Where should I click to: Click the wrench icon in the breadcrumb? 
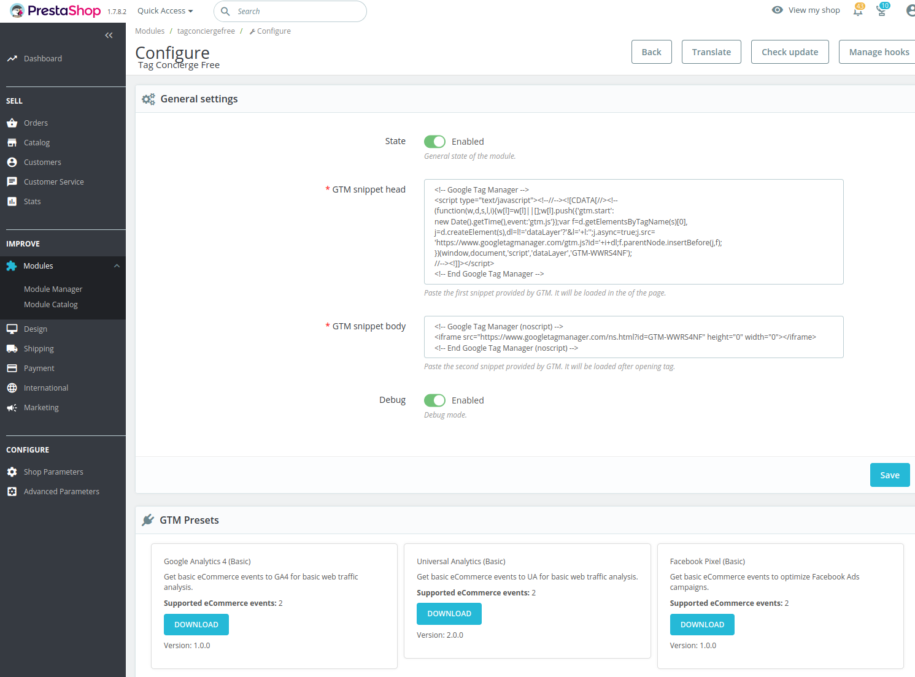[252, 31]
